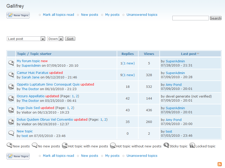
Task: Click the top New Topic button
Action: pyautogui.click(x=18, y=15)
